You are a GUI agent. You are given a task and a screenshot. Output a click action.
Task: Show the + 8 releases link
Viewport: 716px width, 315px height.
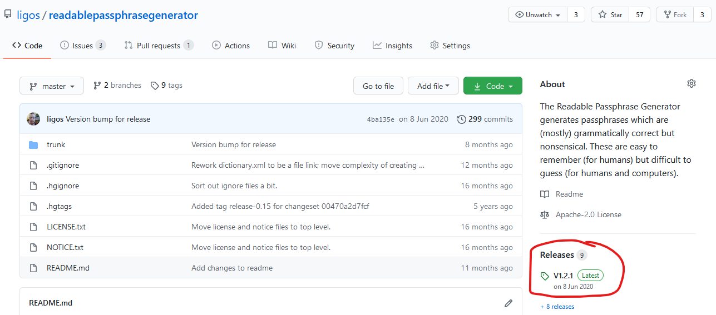(557, 307)
